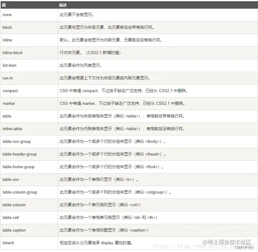
Task: Click the '值' column header
Action: click(29, 5)
